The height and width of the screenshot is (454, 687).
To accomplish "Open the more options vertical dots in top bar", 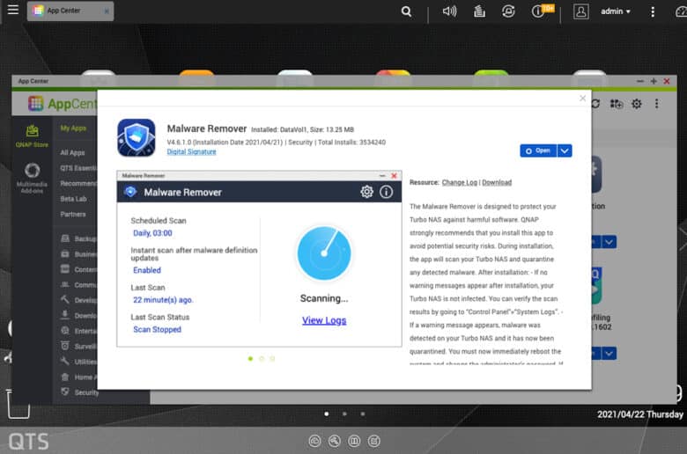I will pyautogui.click(x=653, y=11).
